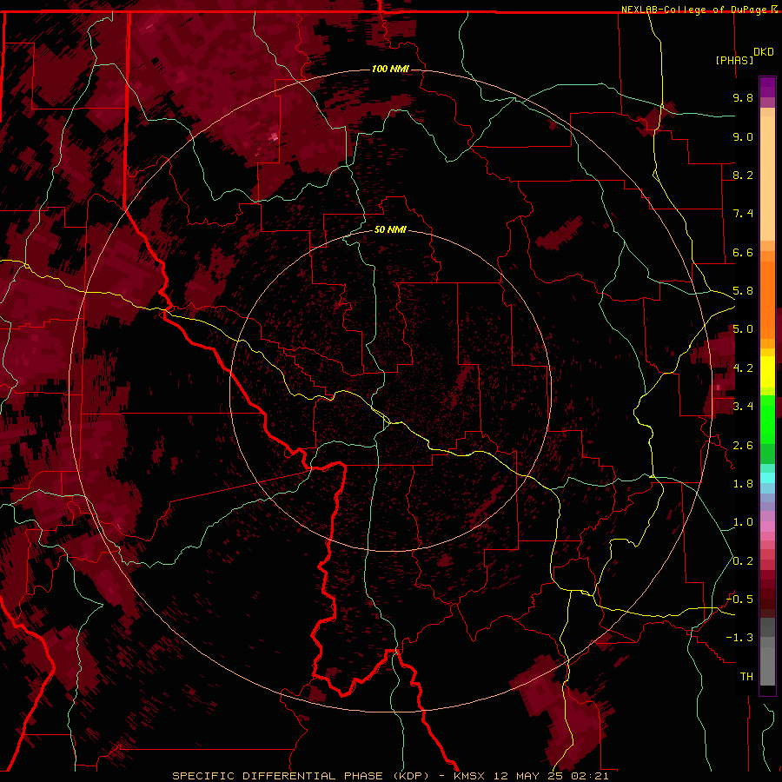
Task: Click the -1.3 scale value
Action: (739, 638)
